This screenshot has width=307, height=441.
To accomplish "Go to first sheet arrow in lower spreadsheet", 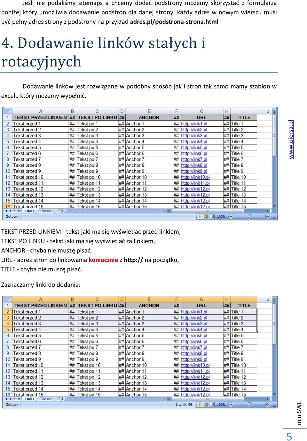I will point(6,399).
